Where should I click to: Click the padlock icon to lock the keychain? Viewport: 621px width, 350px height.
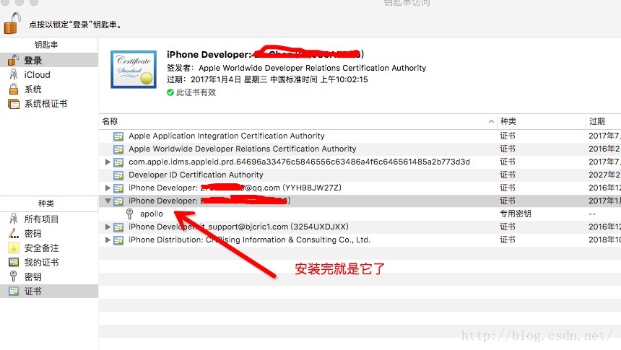pos(12,23)
